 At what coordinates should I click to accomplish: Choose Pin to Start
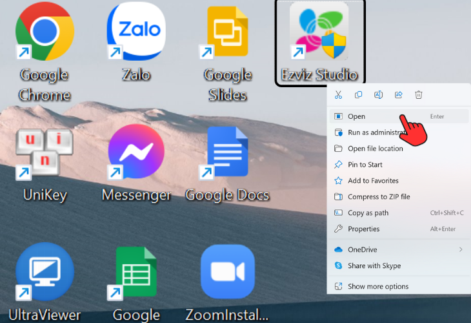pyautogui.click(x=399, y=165)
